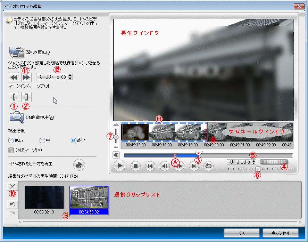Mute audio with the speaker icon

pos(116,155)
